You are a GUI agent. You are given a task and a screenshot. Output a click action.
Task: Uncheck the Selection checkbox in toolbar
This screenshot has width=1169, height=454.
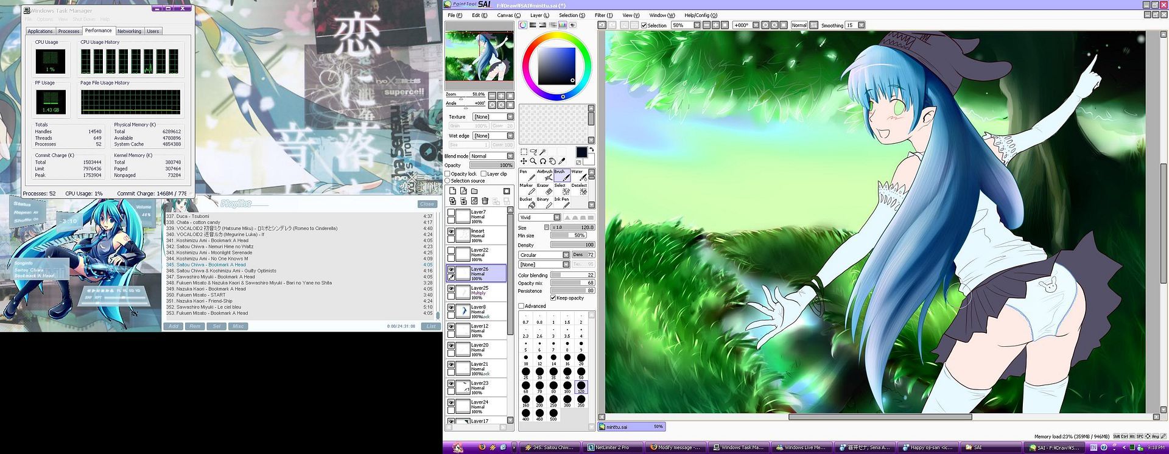point(644,26)
